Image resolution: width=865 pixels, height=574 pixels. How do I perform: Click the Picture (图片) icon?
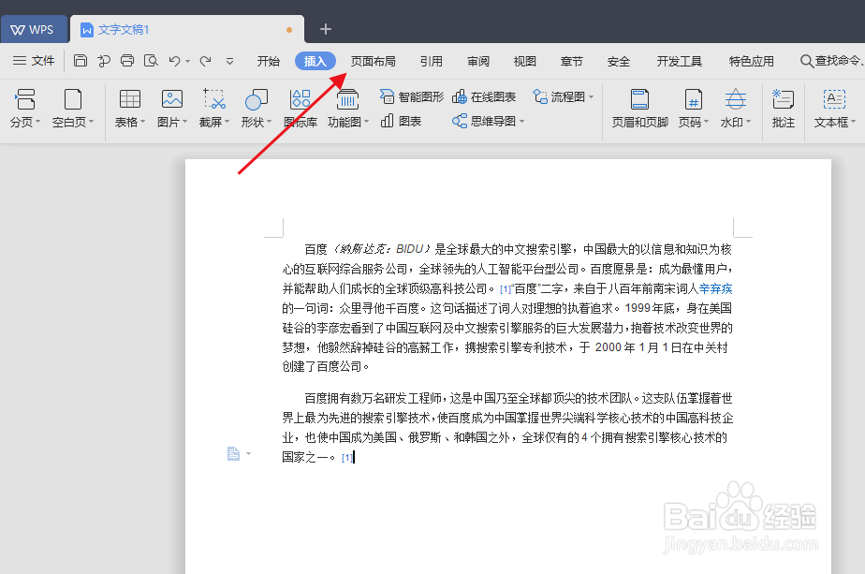tap(172, 99)
